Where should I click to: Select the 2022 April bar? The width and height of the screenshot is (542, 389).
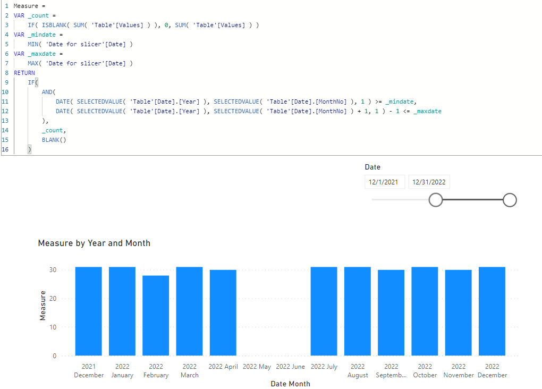click(x=223, y=312)
